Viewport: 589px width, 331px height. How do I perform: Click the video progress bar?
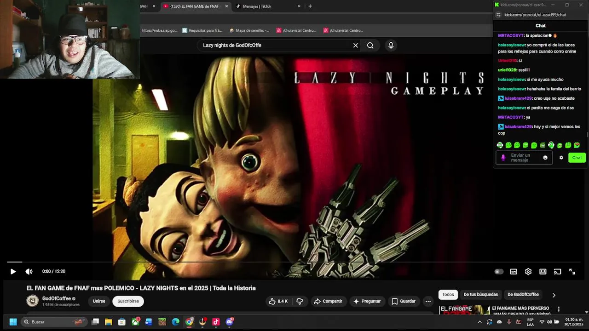tap(294, 262)
